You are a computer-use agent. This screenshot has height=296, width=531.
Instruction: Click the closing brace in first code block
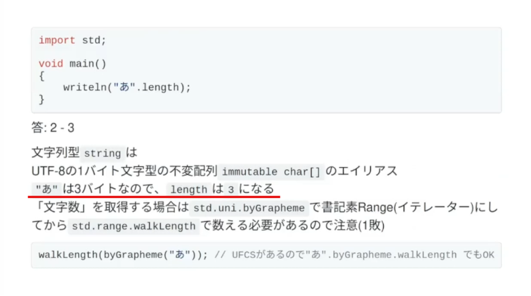pos(41,100)
